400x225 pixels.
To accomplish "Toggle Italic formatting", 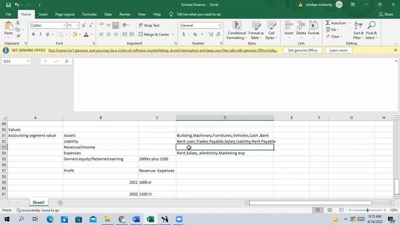I will click(40, 34).
